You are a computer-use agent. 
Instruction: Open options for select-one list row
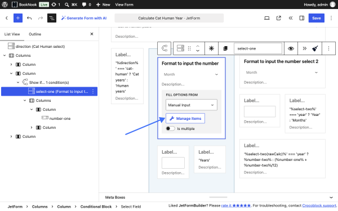(x=93, y=92)
